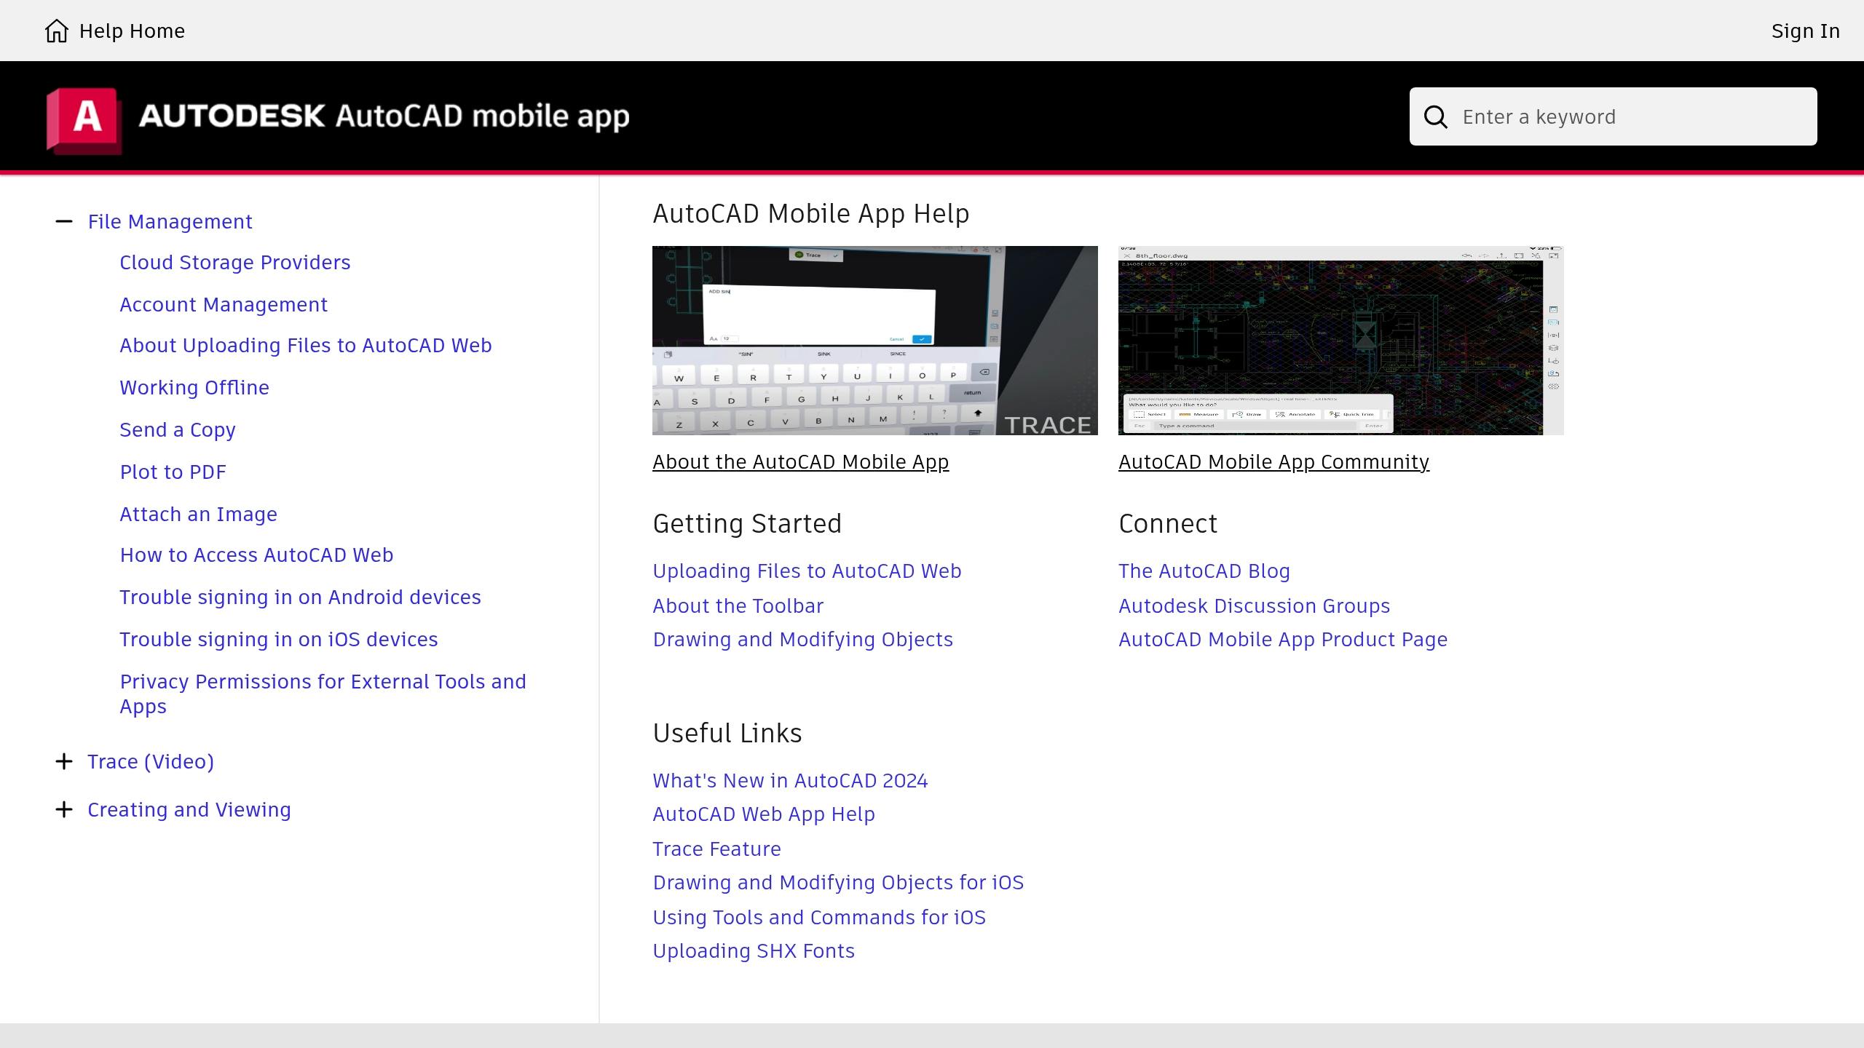Open Send a Copy topic

[x=178, y=429]
